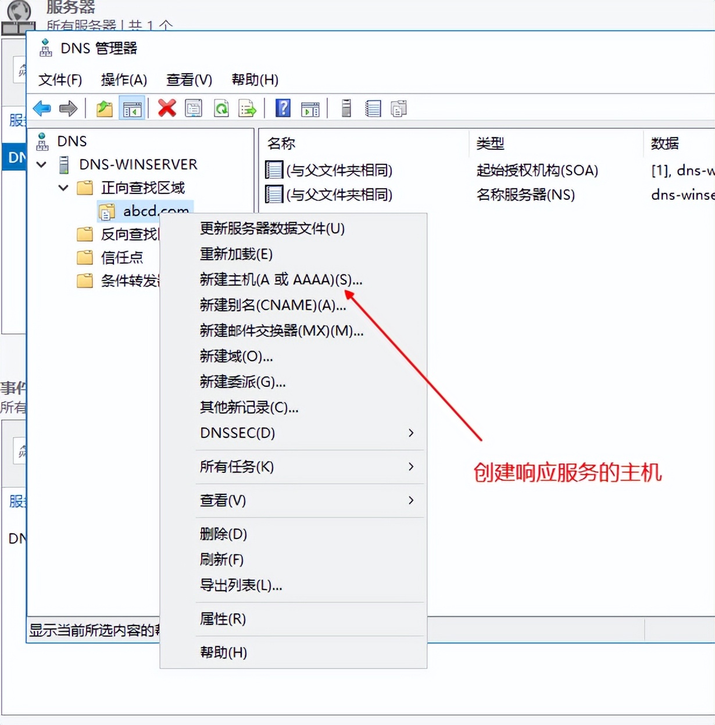715x725 pixels.
Task: Open Help using the question mark icon
Action: tap(283, 108)
